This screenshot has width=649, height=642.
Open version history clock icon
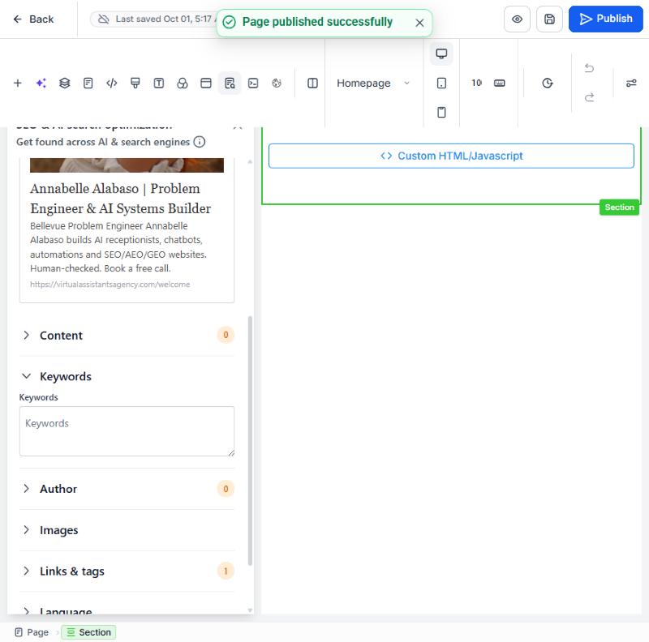click(548, 83)
